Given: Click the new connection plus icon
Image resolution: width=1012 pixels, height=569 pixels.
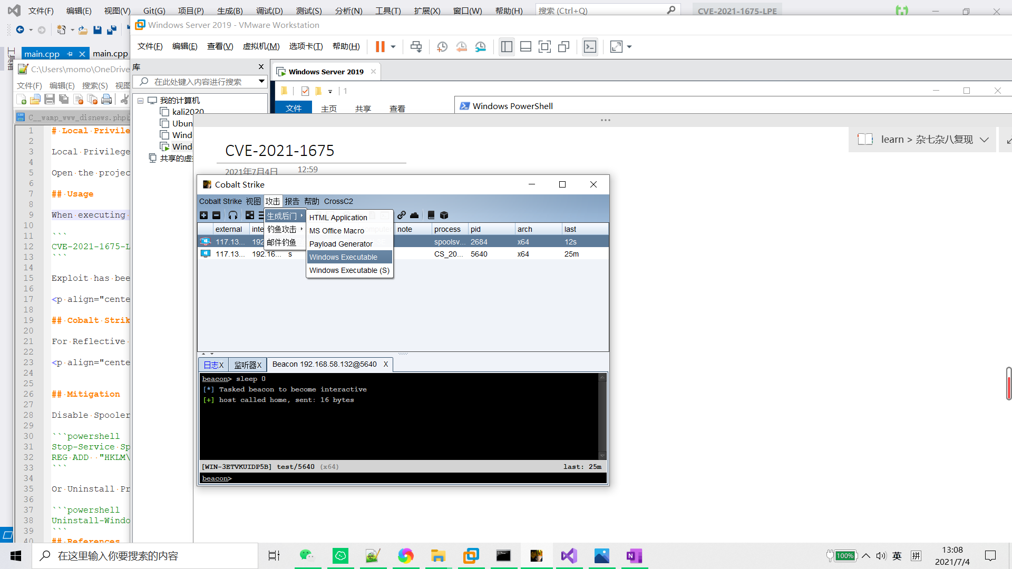Looking at the screenshot, I should pyautogui.click(x=204, y=215).
